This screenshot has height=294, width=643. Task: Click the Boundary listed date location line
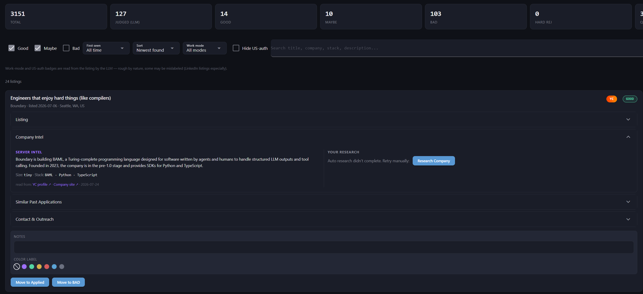tap(47, 106)
